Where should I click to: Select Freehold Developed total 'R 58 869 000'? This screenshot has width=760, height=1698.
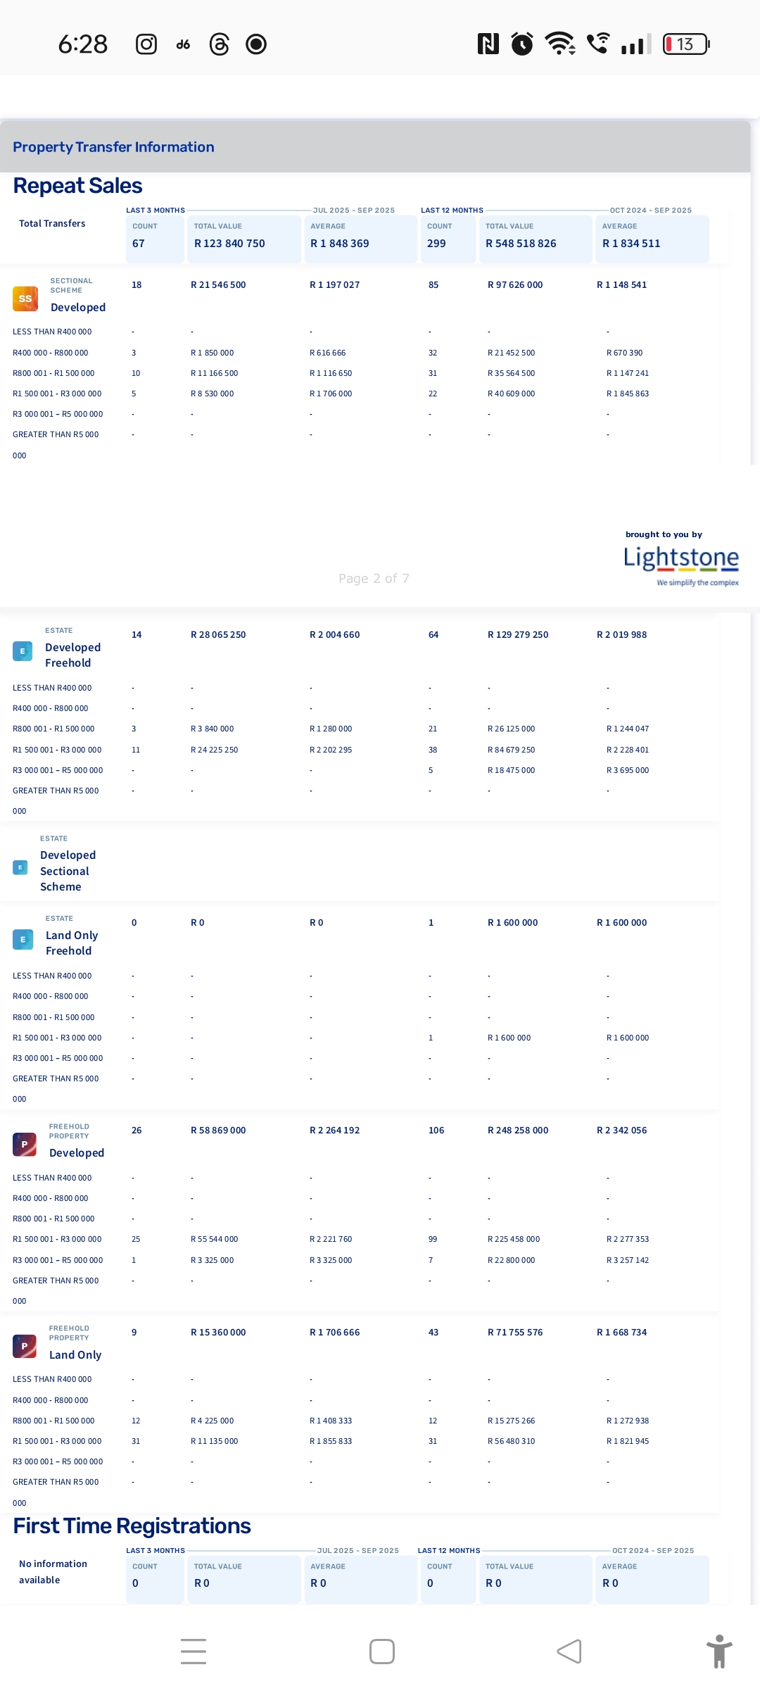(x=218, y=1131)
